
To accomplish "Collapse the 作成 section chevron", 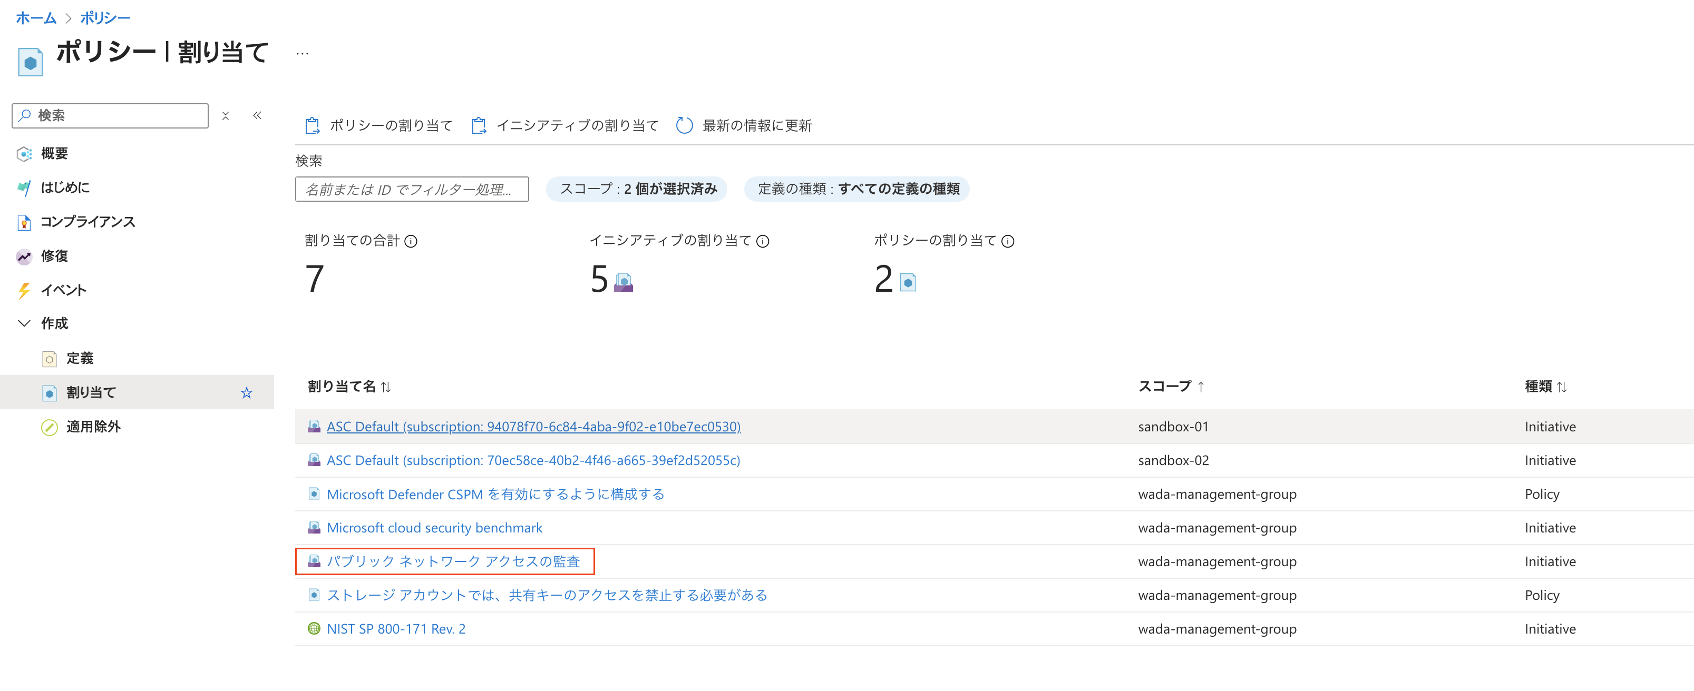I will tap(24, 323).
